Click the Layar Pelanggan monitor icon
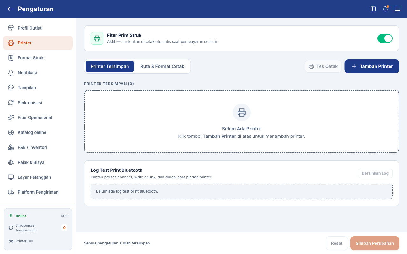 pos(11,177)
